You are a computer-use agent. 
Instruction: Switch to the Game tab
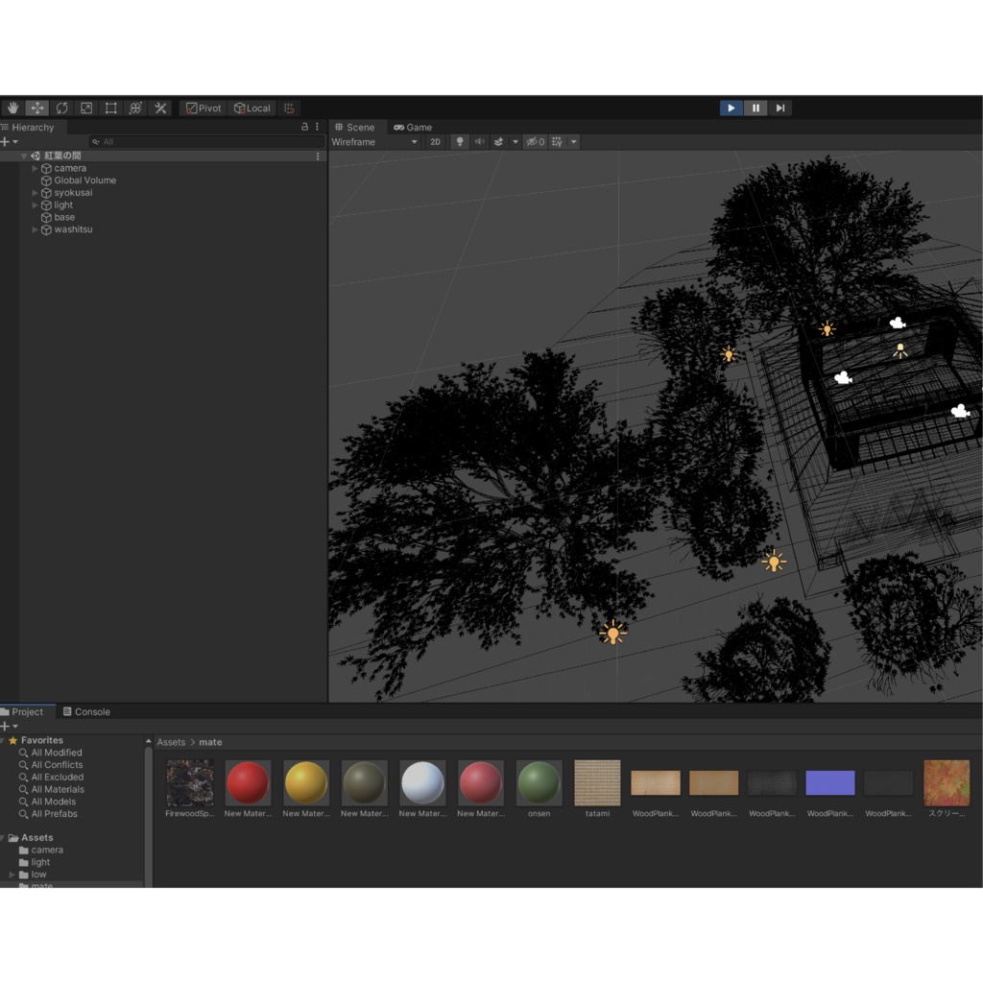coord(413,127)
